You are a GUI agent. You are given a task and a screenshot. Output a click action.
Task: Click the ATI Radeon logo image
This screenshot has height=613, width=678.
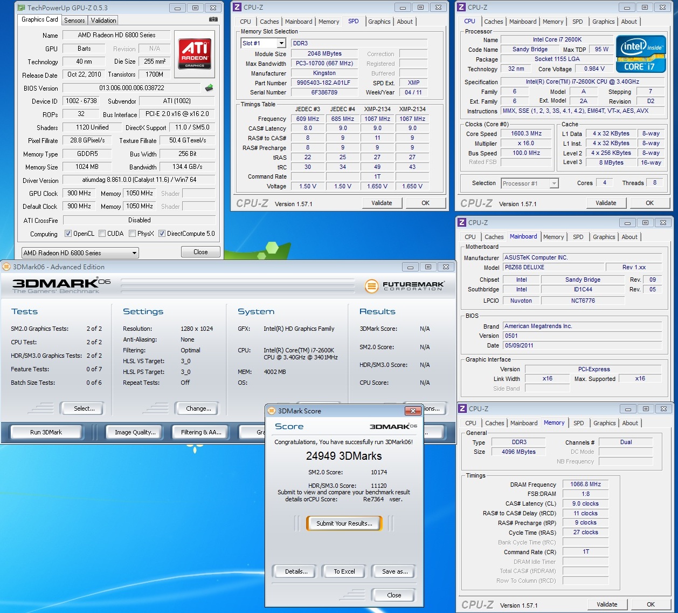[194, 53]
